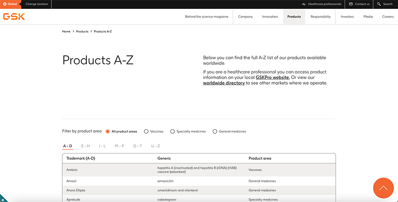
Task: Click the Contact us envelope icon
Action: pyautogui.click(x=351, y=4)
